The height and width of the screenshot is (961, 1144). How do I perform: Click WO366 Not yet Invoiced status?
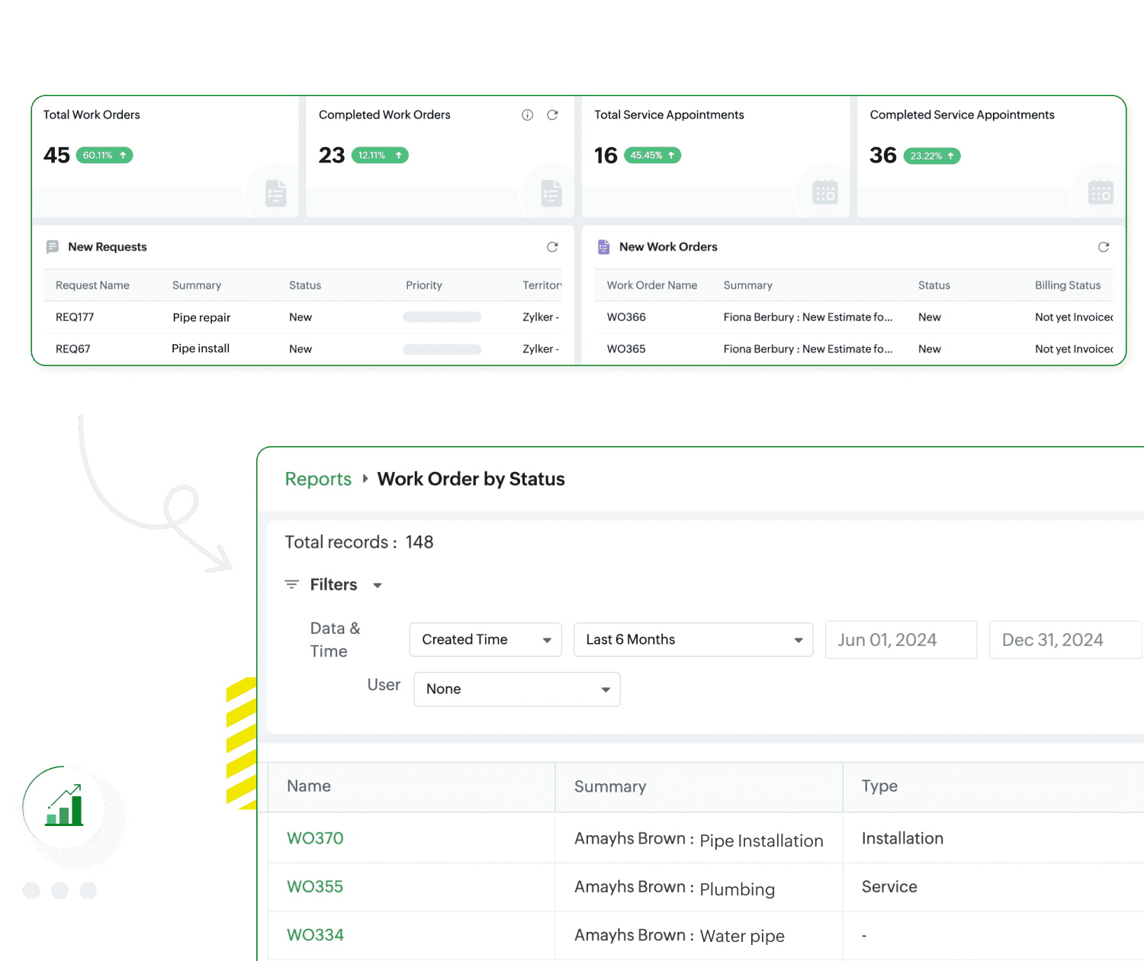(x=1074, y=317)
